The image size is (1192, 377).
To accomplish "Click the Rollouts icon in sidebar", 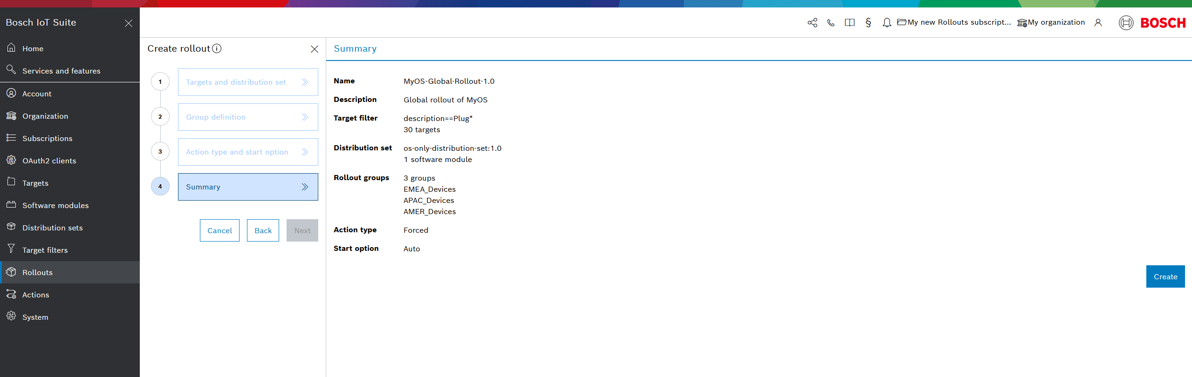I will 11,272.
